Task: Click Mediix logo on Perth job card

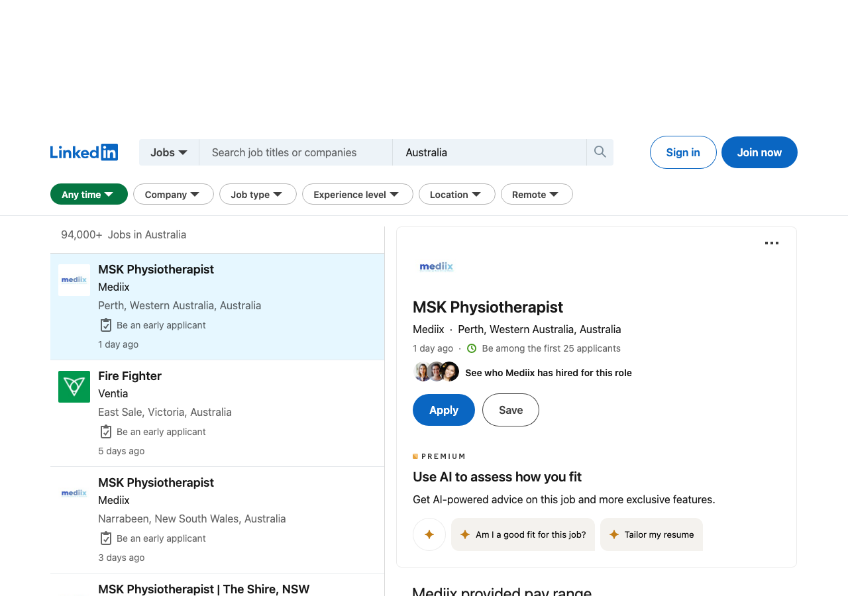Action: tap(74, 280)
